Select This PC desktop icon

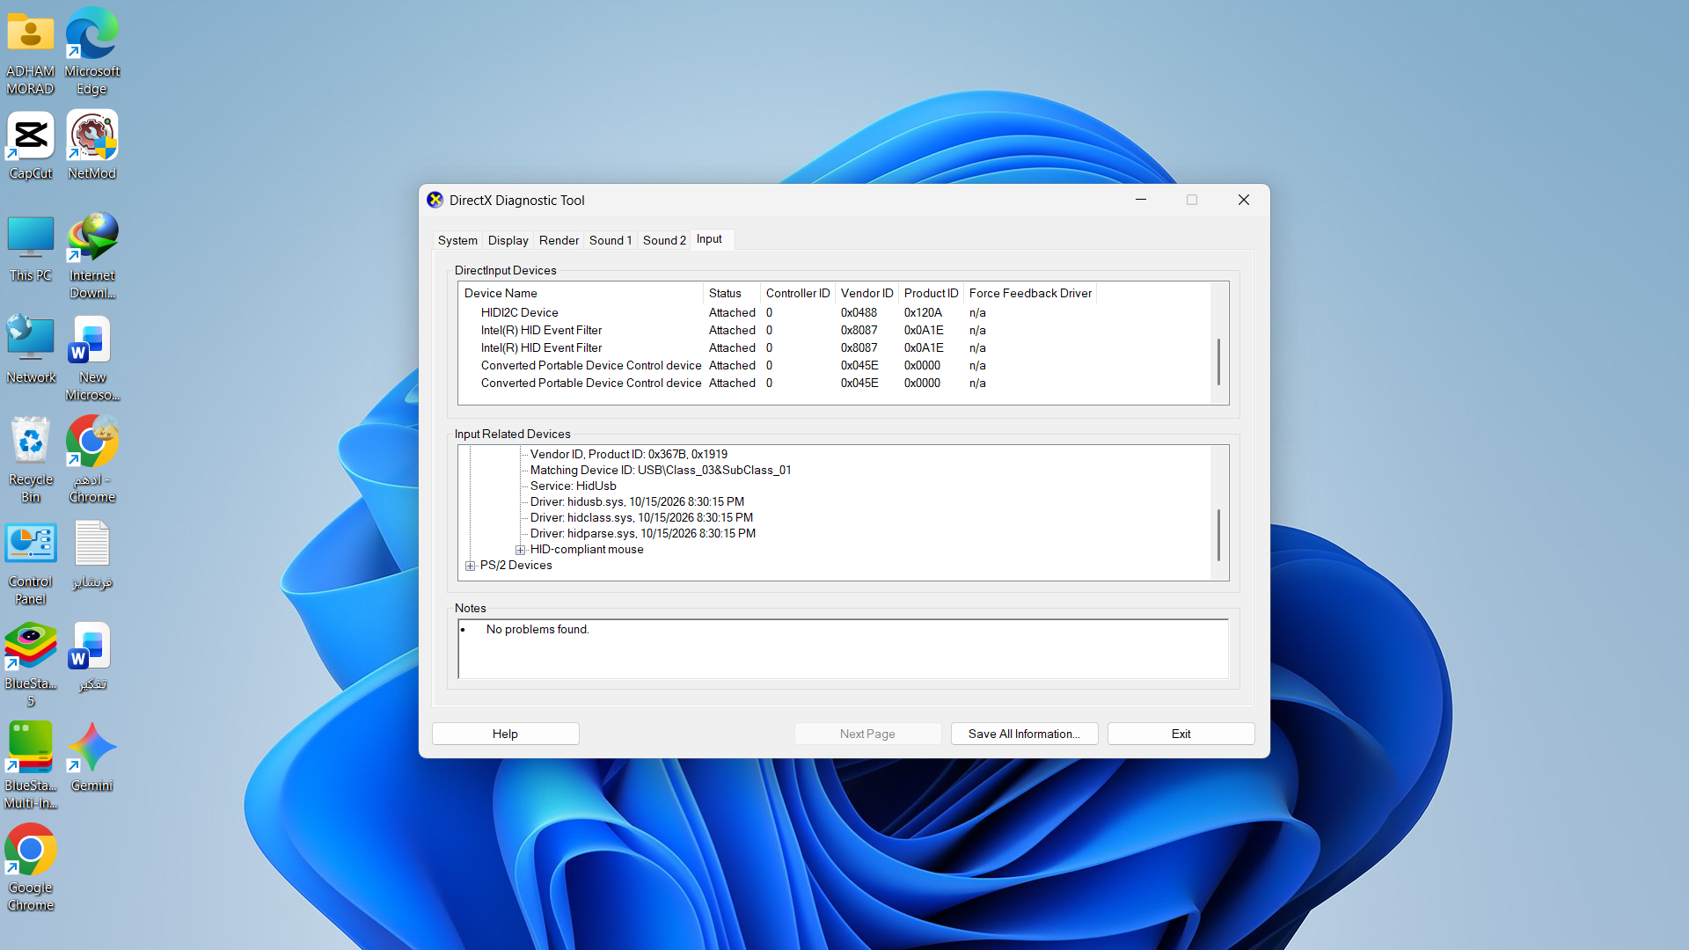point(31,248)
